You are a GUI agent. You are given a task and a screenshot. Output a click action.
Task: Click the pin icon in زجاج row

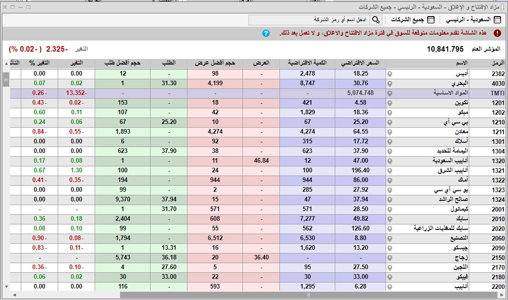pos(390,258)
